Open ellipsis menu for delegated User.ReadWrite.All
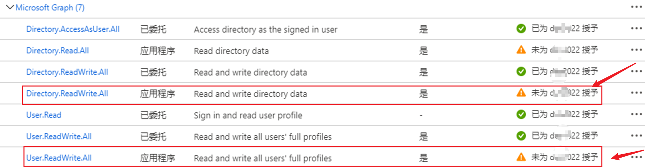The height and width of the screenshot is (167, 645). click(x=636, y=136)
